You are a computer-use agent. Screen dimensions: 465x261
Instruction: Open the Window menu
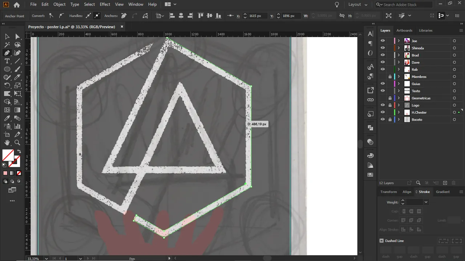136,4
